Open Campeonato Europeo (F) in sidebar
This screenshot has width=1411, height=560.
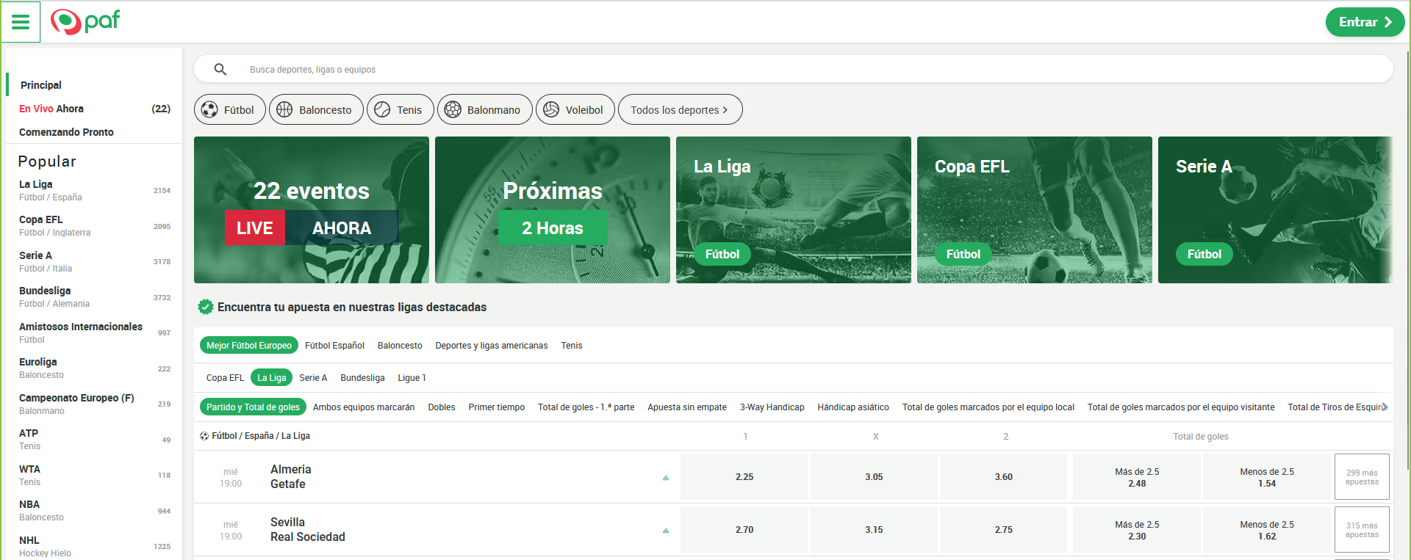pos(94,404)
